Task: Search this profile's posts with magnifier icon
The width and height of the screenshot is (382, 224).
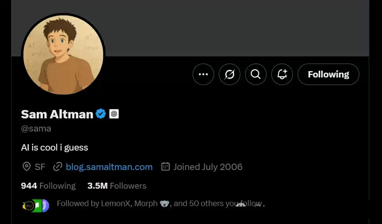Action: pyautogui.click(x=256, y=74)
